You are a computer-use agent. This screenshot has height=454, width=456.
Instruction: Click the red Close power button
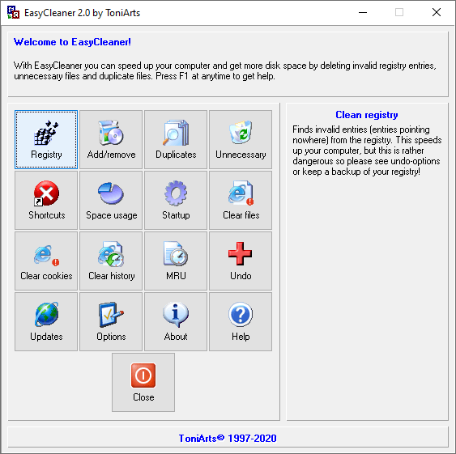coord(143,383)
